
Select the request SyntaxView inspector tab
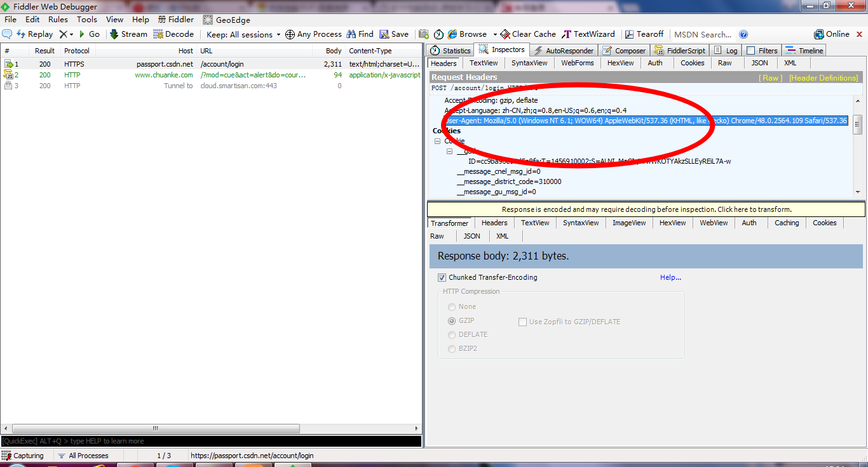pos(529,63)
